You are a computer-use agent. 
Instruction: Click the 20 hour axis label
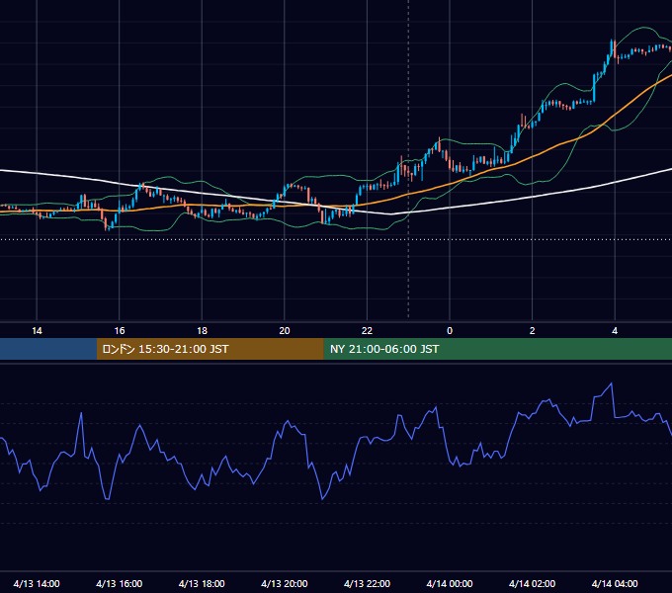pyautogui.click(x=285, y=331)
